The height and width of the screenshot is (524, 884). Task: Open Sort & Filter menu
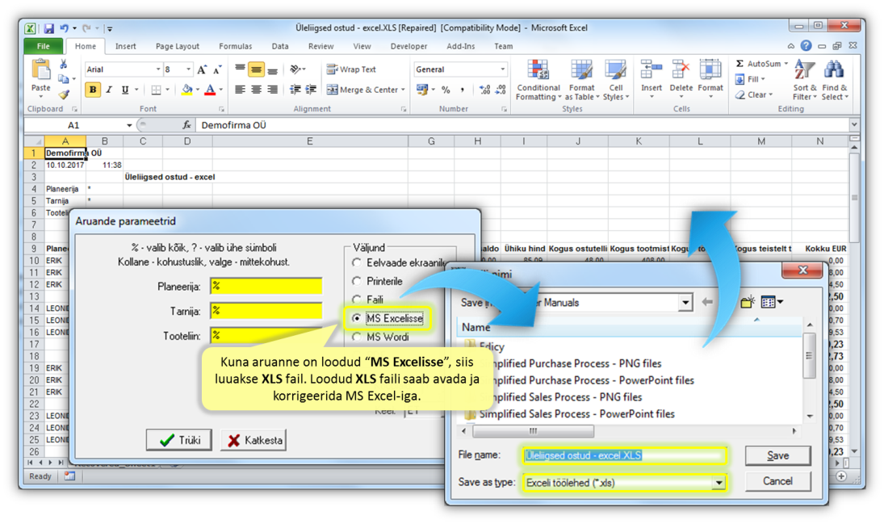point(805,80)
